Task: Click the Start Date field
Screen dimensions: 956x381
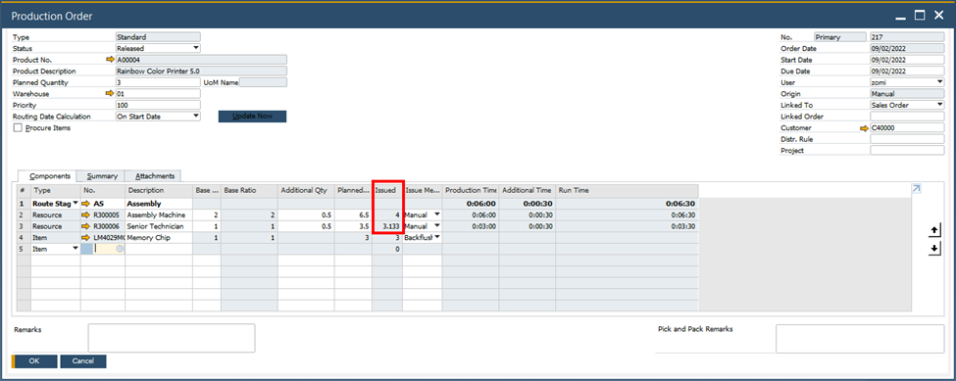Action: pos(907,60)
